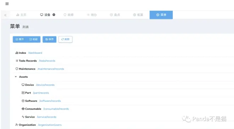Screen dimensions: 234x129
Task: Select the Software entry name
Action: (x=31, y=101)
